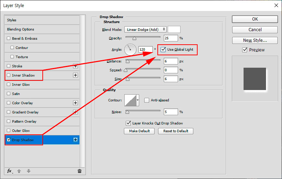Click the Angle value field
Screen dimensions: 282x179
click(x=146, y=49)
